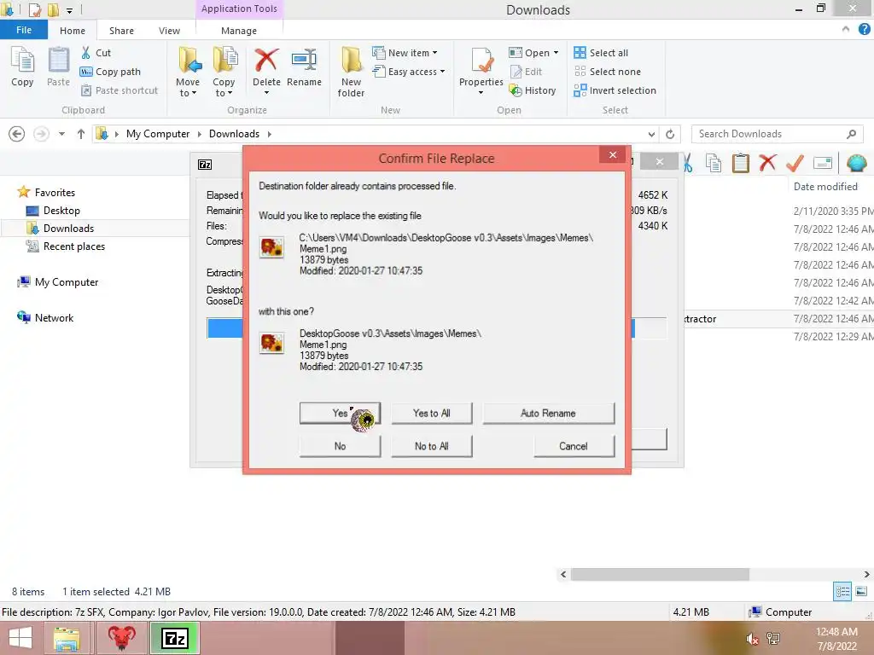Expand the Open dropdown arrow
Screen dimensions: 874x655
[x=556, y=53]
